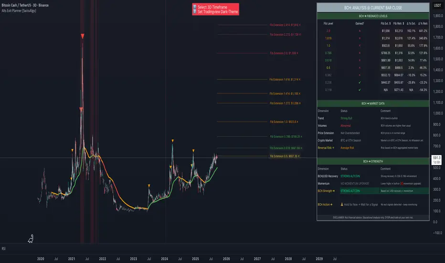Click the $3,213 Fib Retr. value
Viewport: 445px width, 263px height.
pos(399,31)
